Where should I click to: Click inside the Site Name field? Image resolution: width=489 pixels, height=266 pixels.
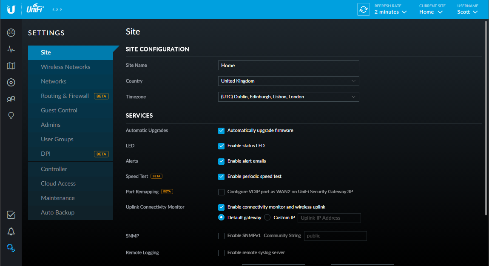point(288,65)
